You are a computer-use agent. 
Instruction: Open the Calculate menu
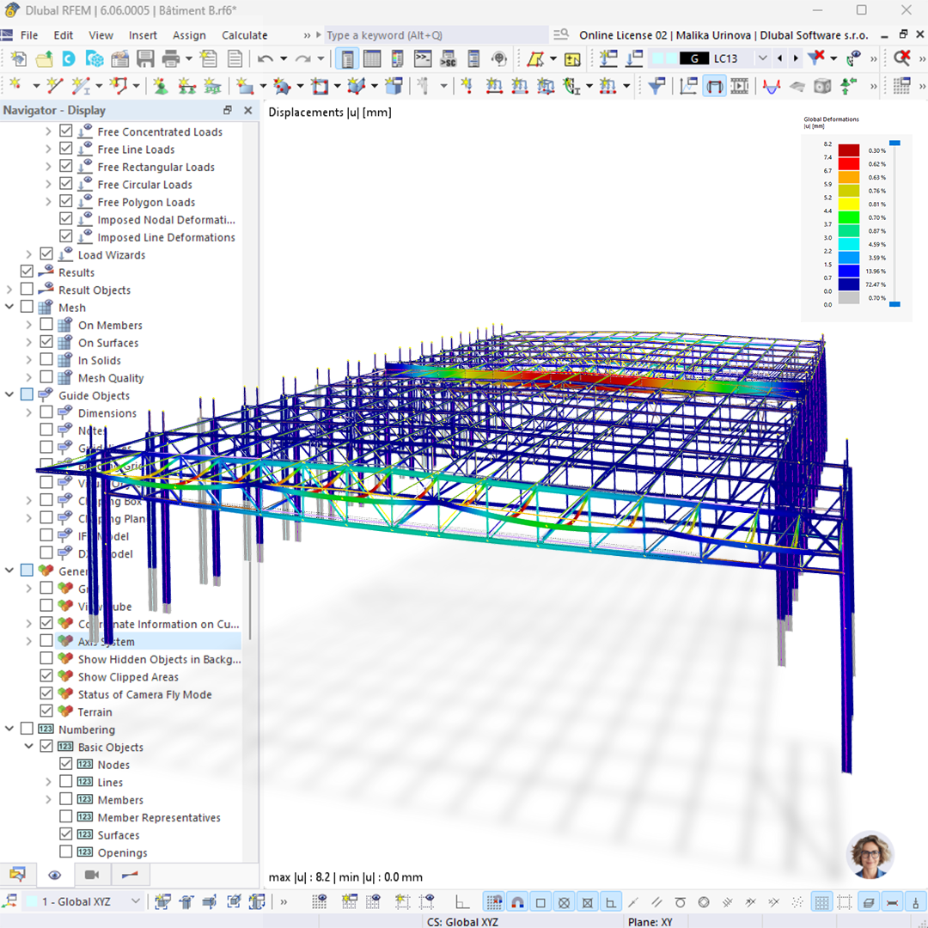pyautogui.click(x=244, y=35)
